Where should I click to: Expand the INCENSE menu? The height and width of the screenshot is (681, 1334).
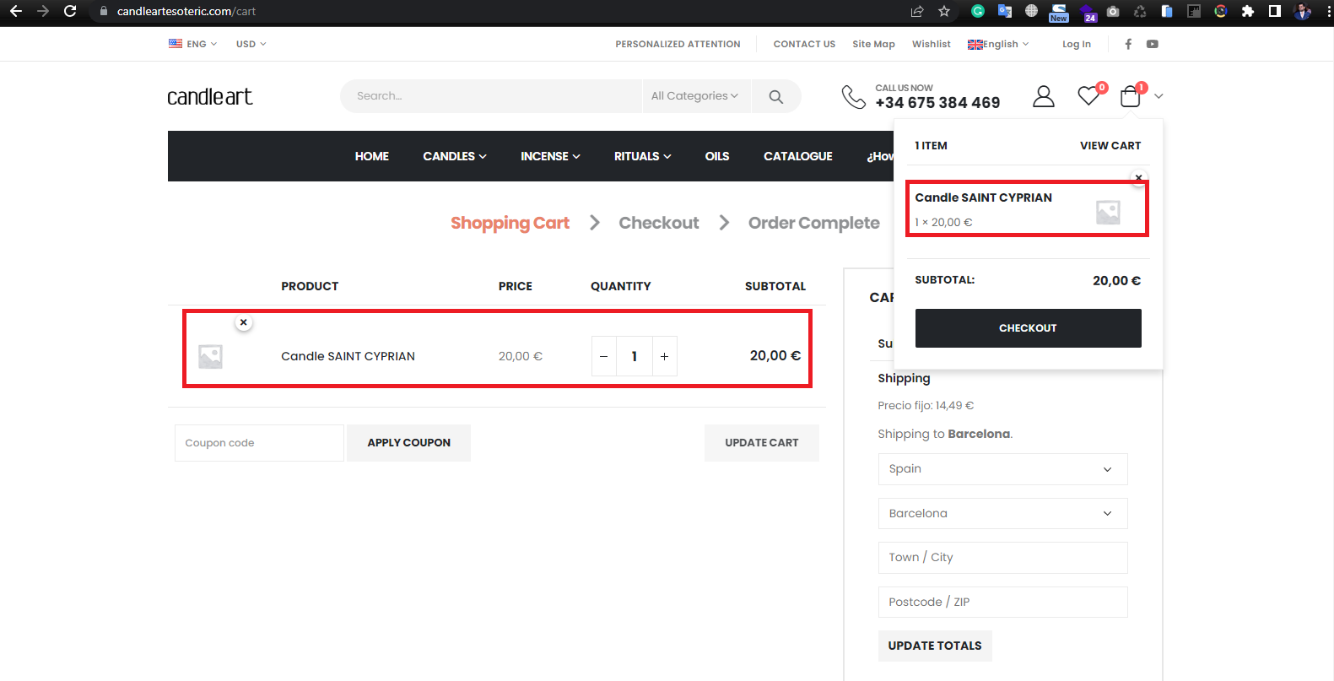click(550, 156)
